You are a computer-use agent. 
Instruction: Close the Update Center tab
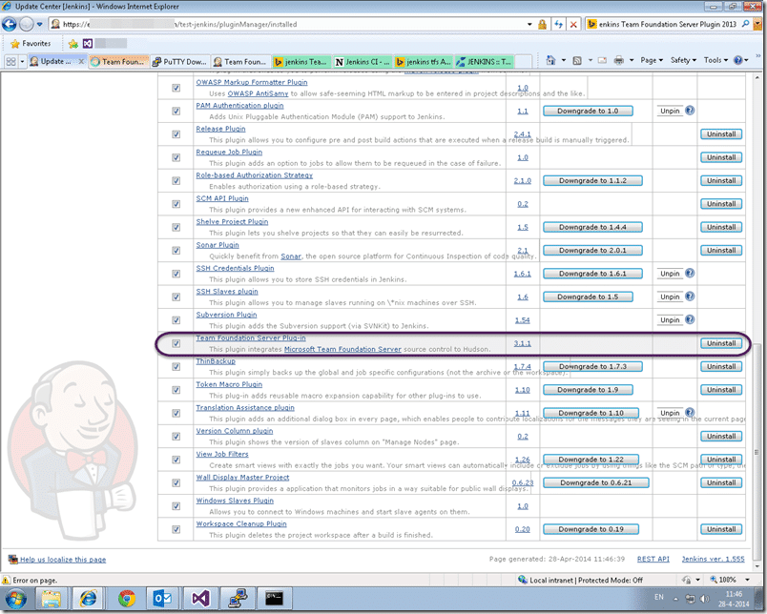81,61
